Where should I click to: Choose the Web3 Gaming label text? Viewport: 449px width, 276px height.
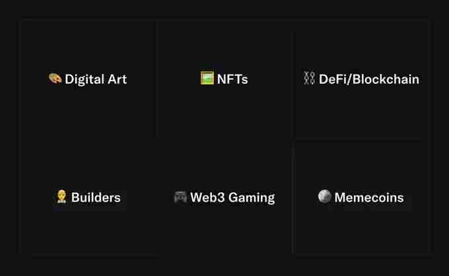coord(232,197)
